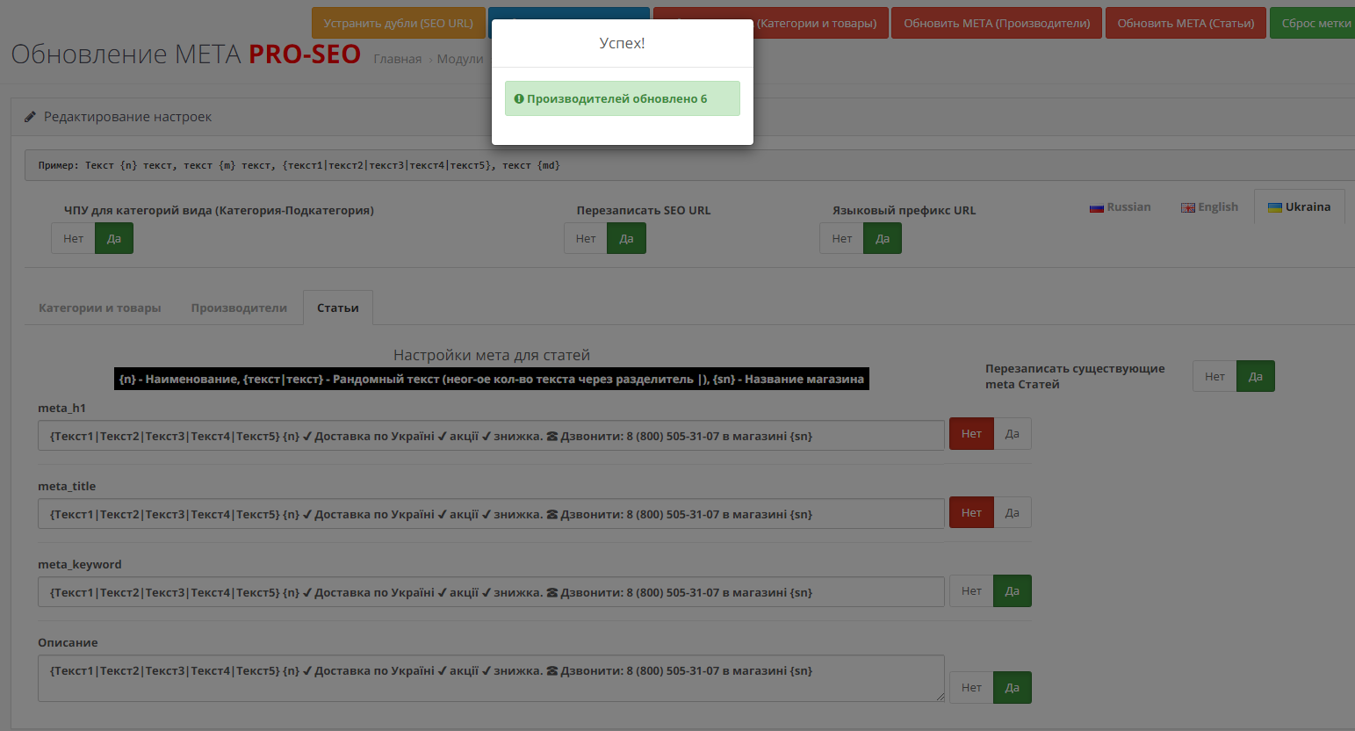Set meta_title toggle to Да
The height and width of the screenshot is (731, 1355).
coord(1012,513)
